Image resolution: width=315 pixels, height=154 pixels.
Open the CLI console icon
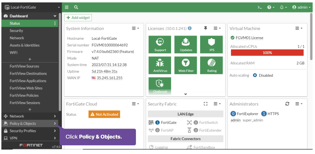260,8
